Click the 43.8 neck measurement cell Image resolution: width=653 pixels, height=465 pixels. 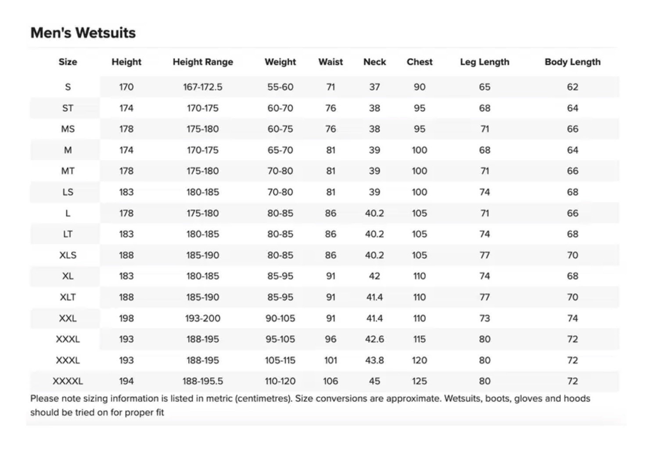[374, 360]
